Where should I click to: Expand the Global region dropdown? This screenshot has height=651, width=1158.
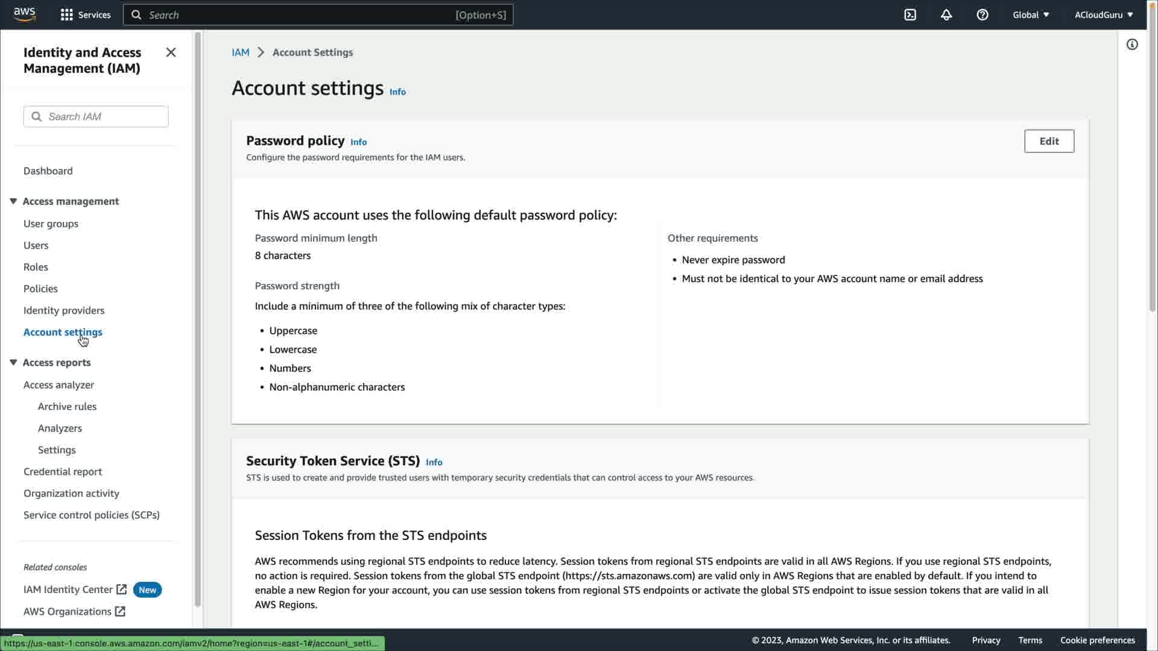point(1031,15)
